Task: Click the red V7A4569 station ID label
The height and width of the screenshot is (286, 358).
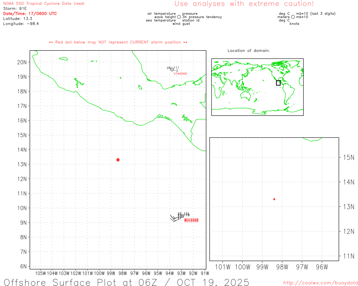Action: 180,74
